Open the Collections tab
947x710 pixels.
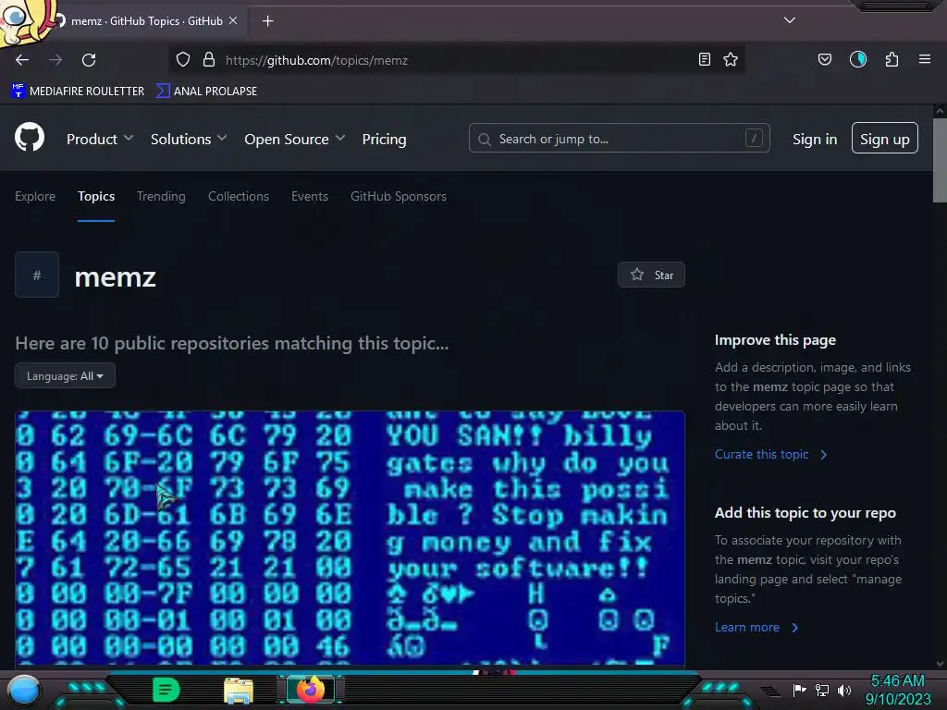pos(239,196)
